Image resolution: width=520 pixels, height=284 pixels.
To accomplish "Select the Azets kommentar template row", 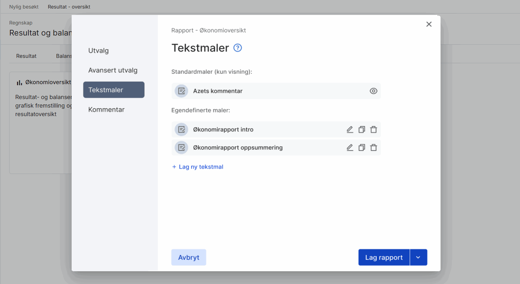I will tap(276, 91).
